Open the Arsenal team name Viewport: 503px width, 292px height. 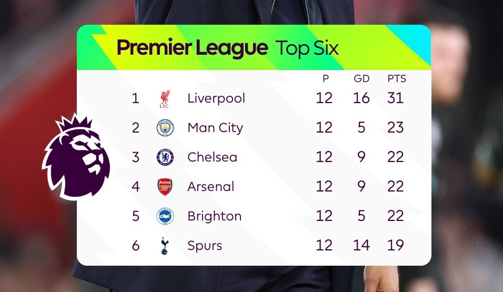pos(211,187)
